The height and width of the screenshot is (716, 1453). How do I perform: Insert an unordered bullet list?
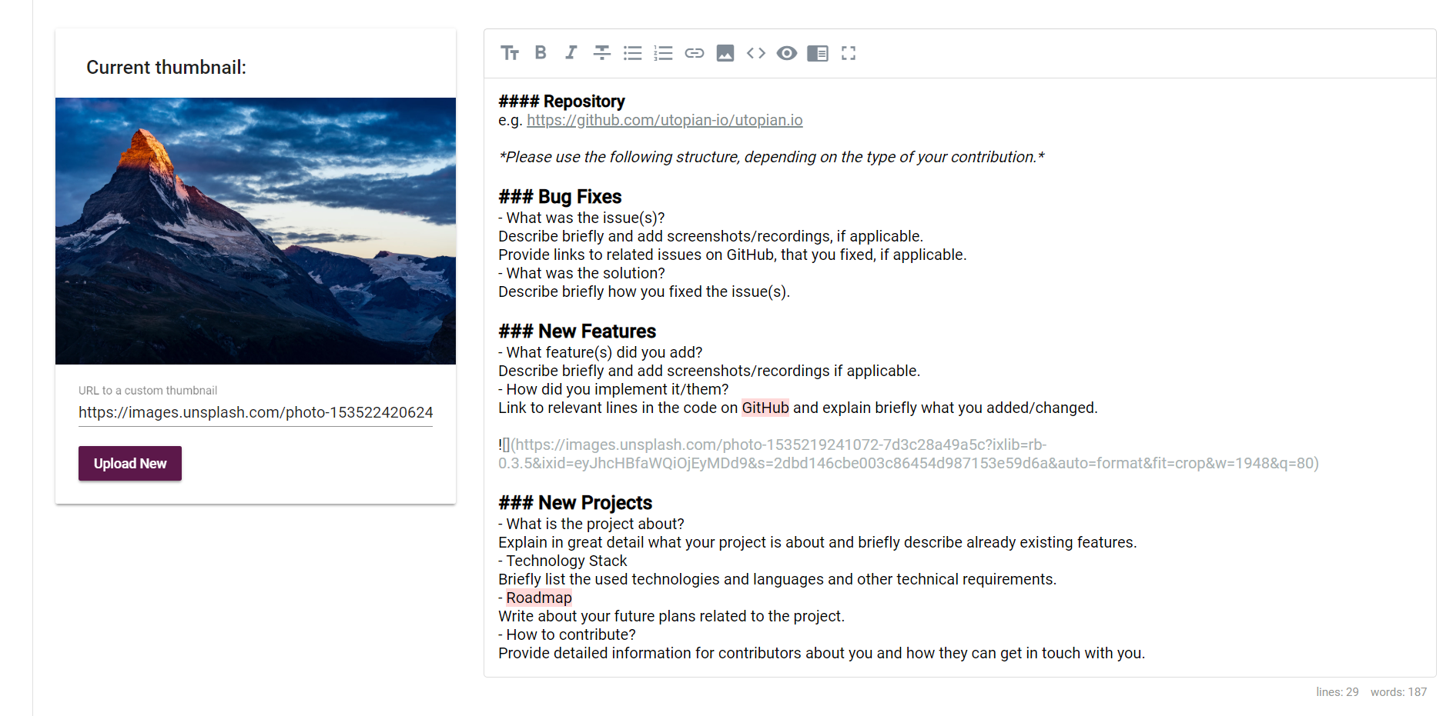[633, 53]
